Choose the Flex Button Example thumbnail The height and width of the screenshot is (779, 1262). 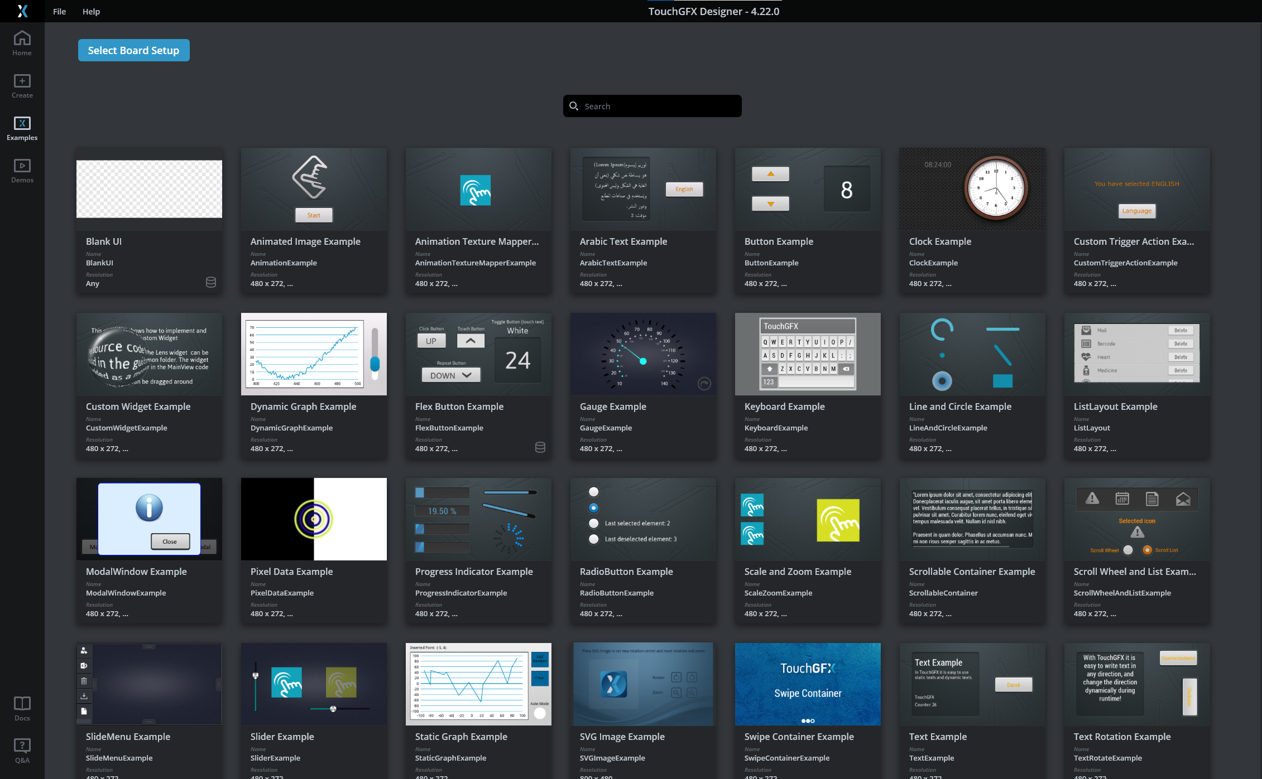(x=478, y=354)
